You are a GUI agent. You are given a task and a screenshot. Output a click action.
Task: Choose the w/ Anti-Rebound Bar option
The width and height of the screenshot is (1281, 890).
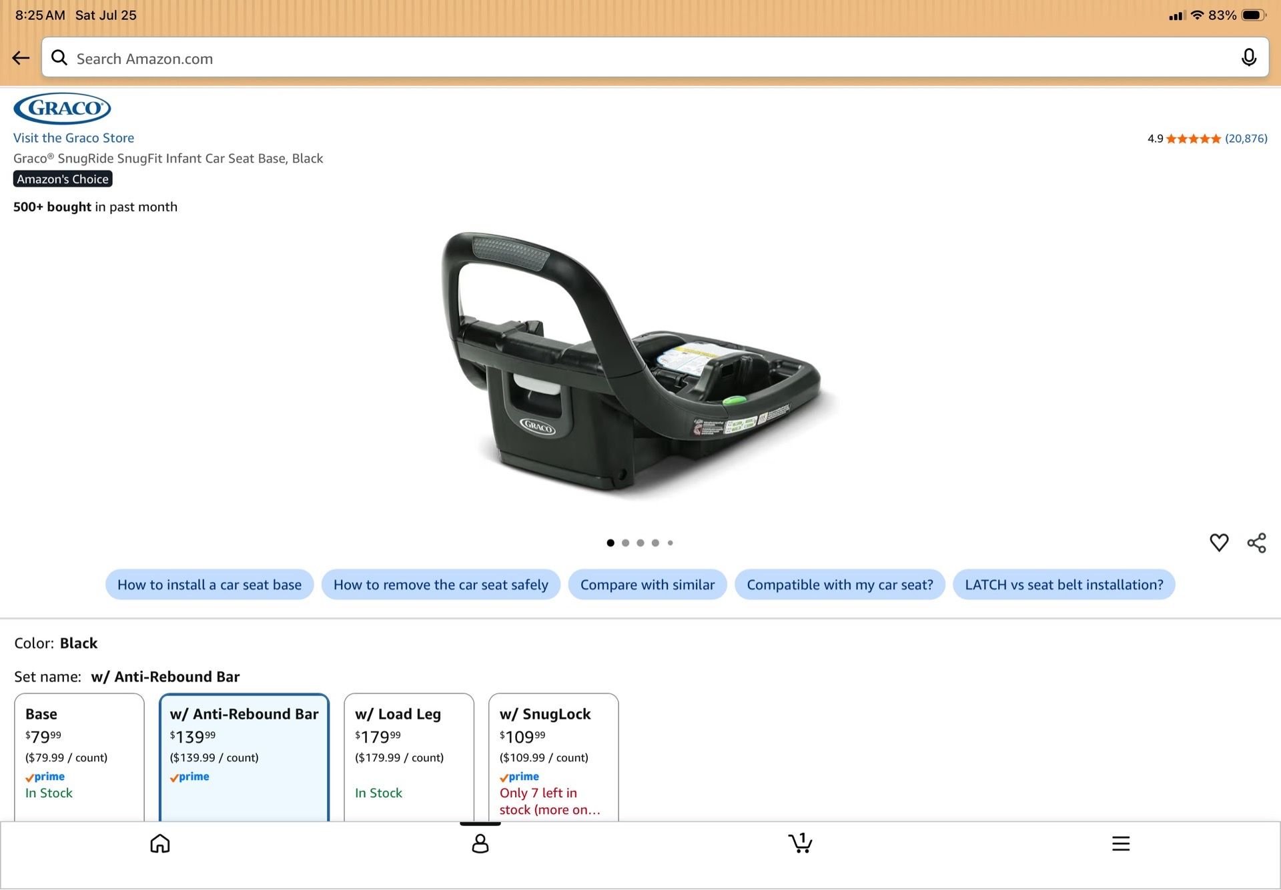(244, 757)
